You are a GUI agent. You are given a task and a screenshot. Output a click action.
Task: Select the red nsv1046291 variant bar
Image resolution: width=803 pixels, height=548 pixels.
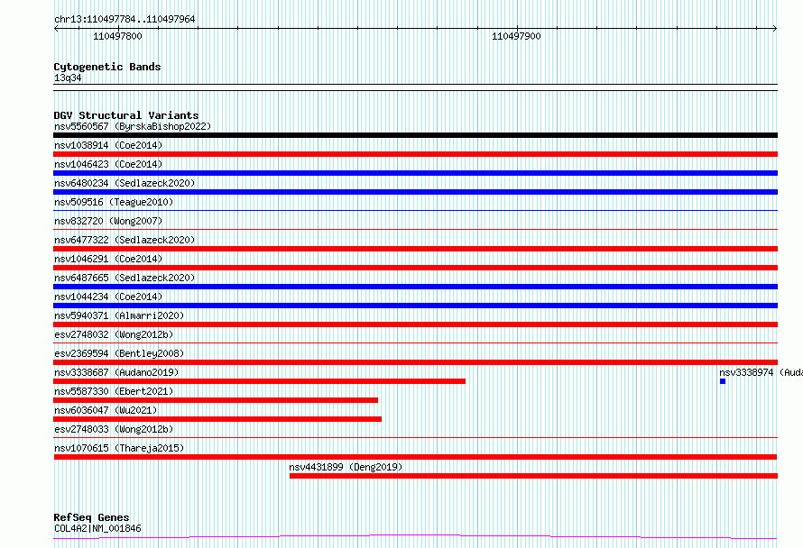(415, 268)
